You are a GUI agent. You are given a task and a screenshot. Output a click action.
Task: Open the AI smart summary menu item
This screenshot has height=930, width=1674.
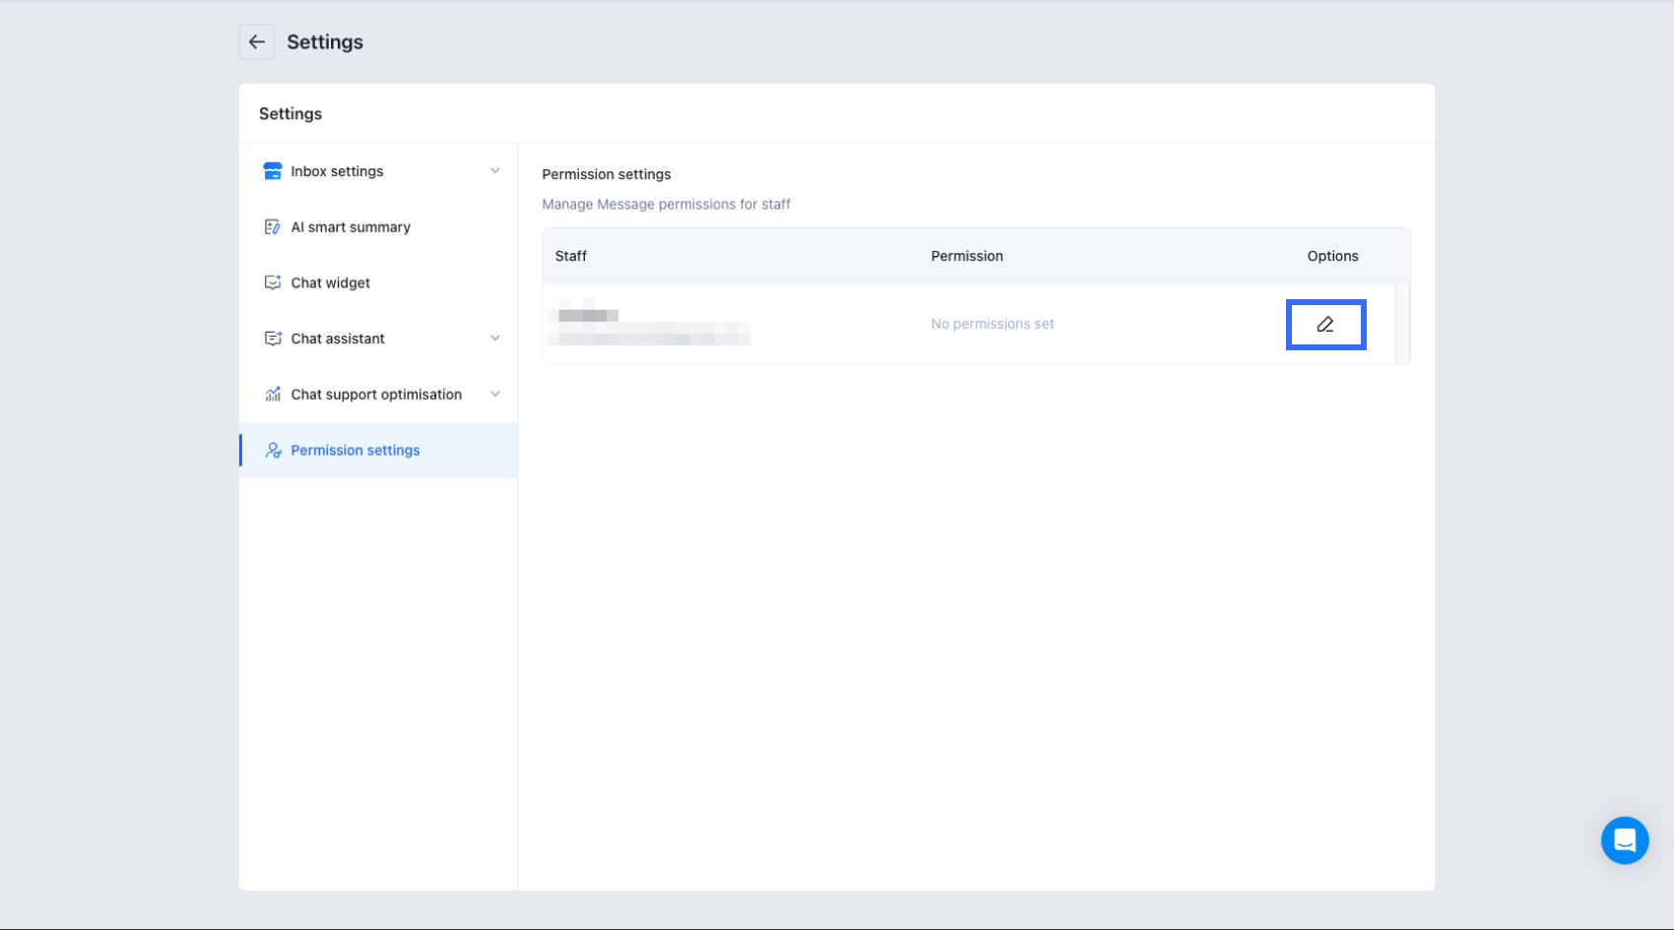[x=351, y=227]
